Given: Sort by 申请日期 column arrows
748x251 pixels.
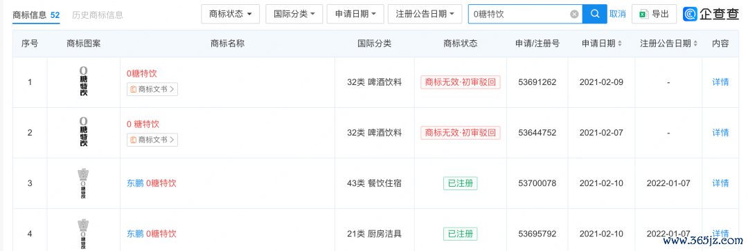Looking at the screenshot, I should tap(620, 44).
